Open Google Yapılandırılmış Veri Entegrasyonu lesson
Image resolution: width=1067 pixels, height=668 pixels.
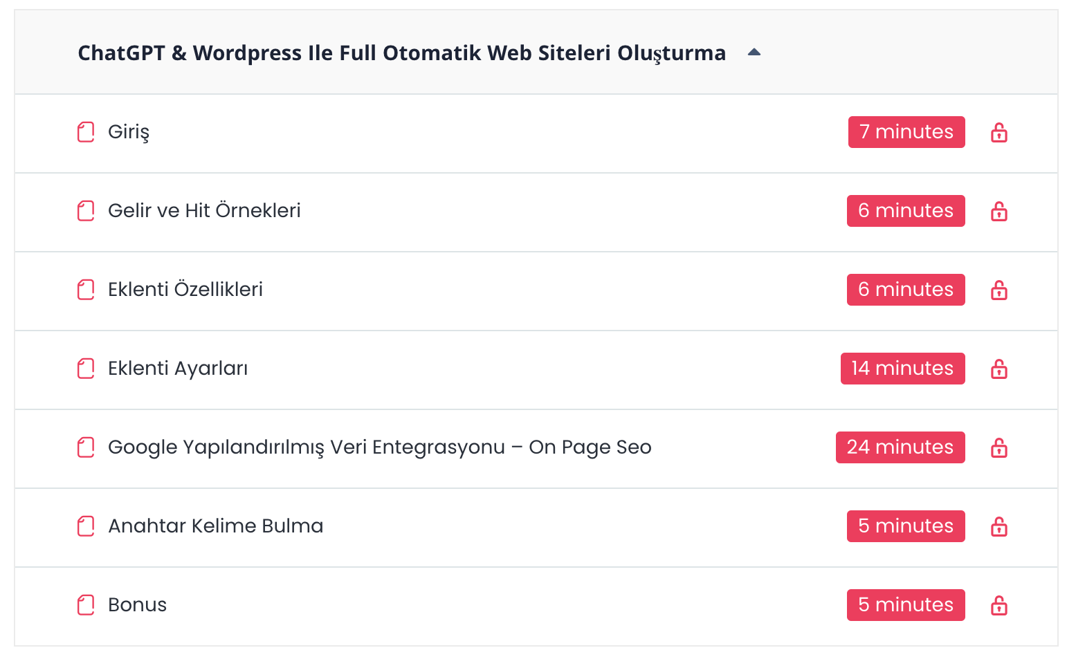tap(380, 447)
